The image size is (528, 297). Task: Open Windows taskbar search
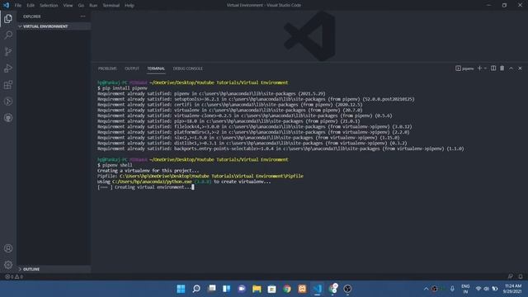coord(196,289)
